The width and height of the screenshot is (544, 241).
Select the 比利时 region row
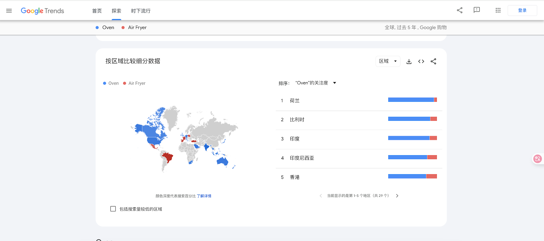point(359,120)
